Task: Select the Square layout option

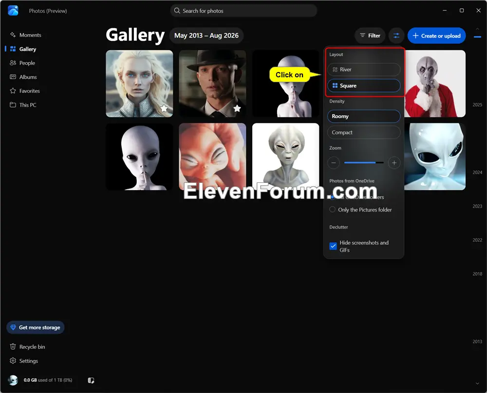Action: [364, 86]
